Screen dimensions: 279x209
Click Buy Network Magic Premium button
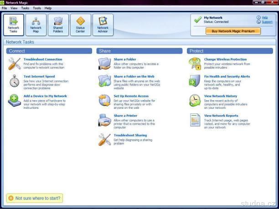pos(233,31)
